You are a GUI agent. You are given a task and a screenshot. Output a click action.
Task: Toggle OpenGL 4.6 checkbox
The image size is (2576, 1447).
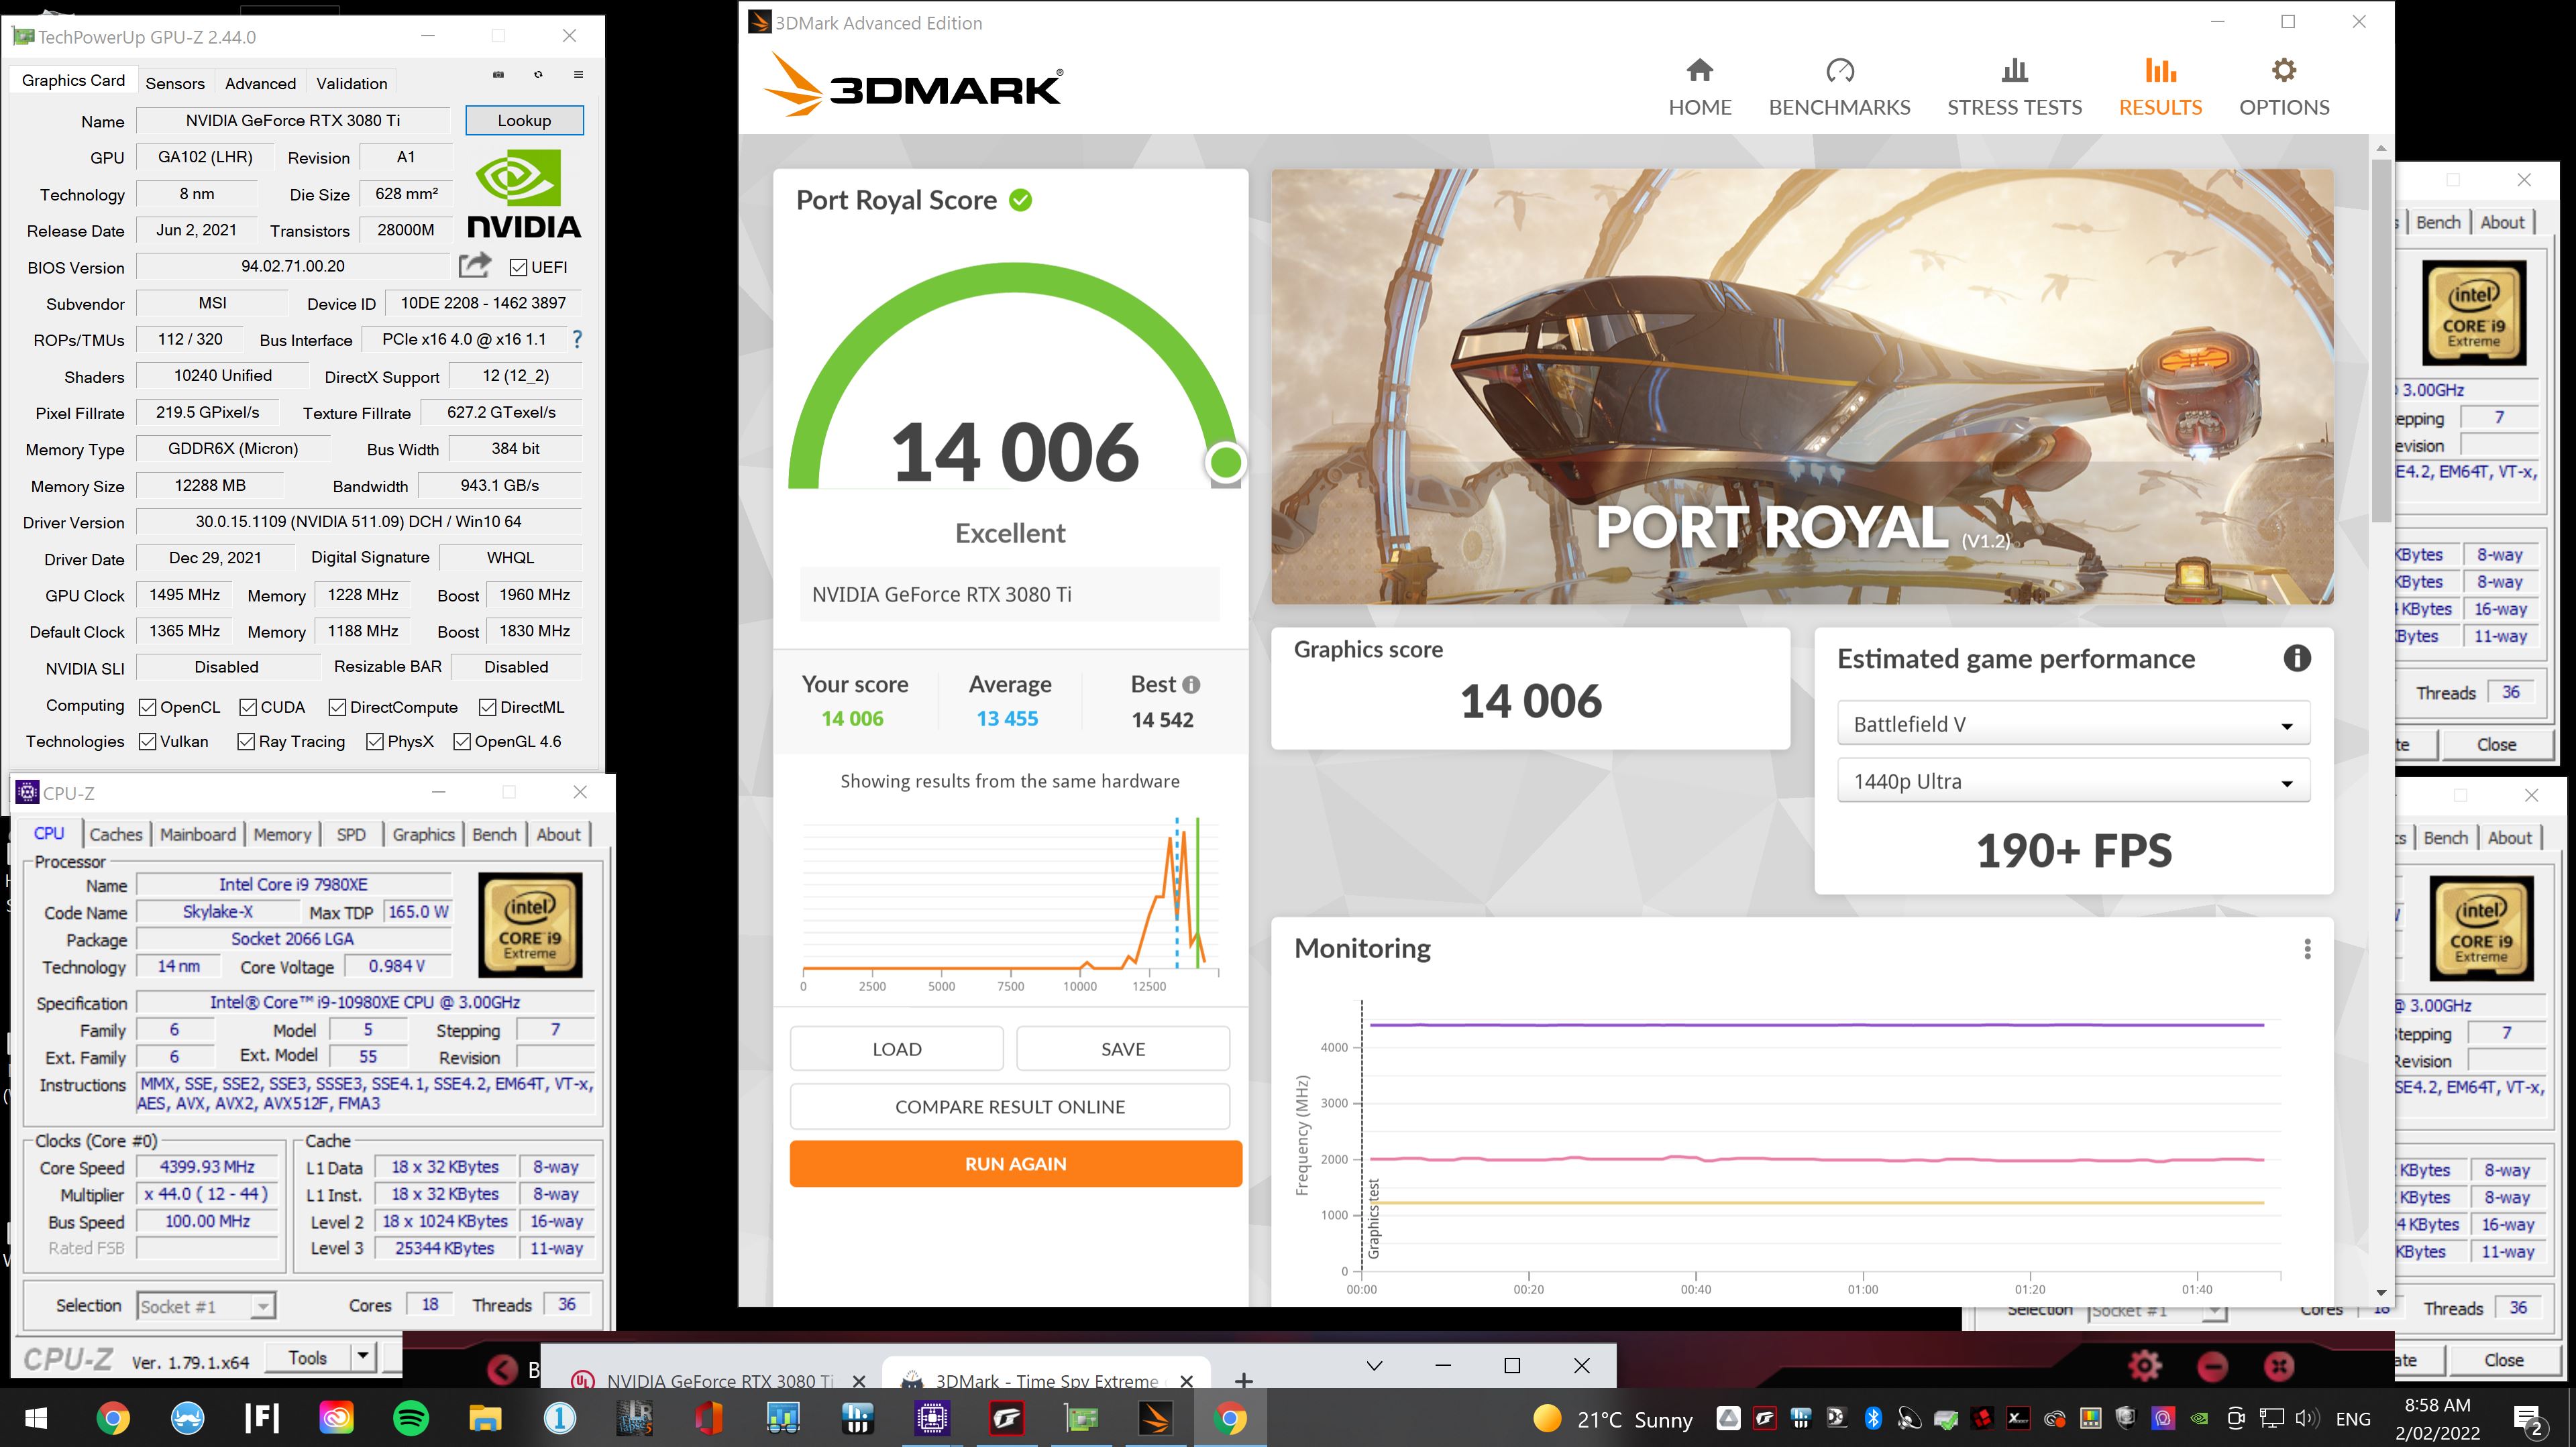pyautogui.click(x=462, y=742)
